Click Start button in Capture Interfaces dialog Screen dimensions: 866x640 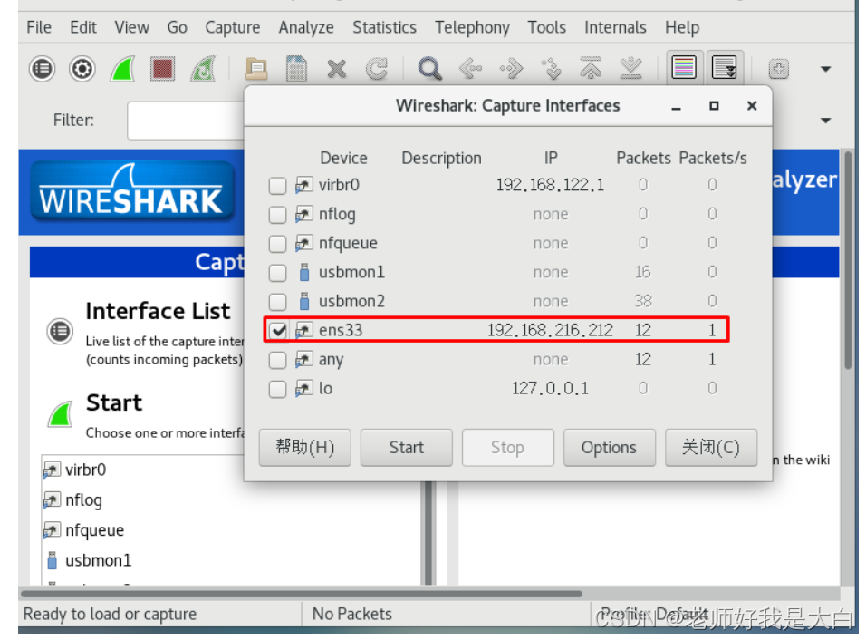[407, 448]
